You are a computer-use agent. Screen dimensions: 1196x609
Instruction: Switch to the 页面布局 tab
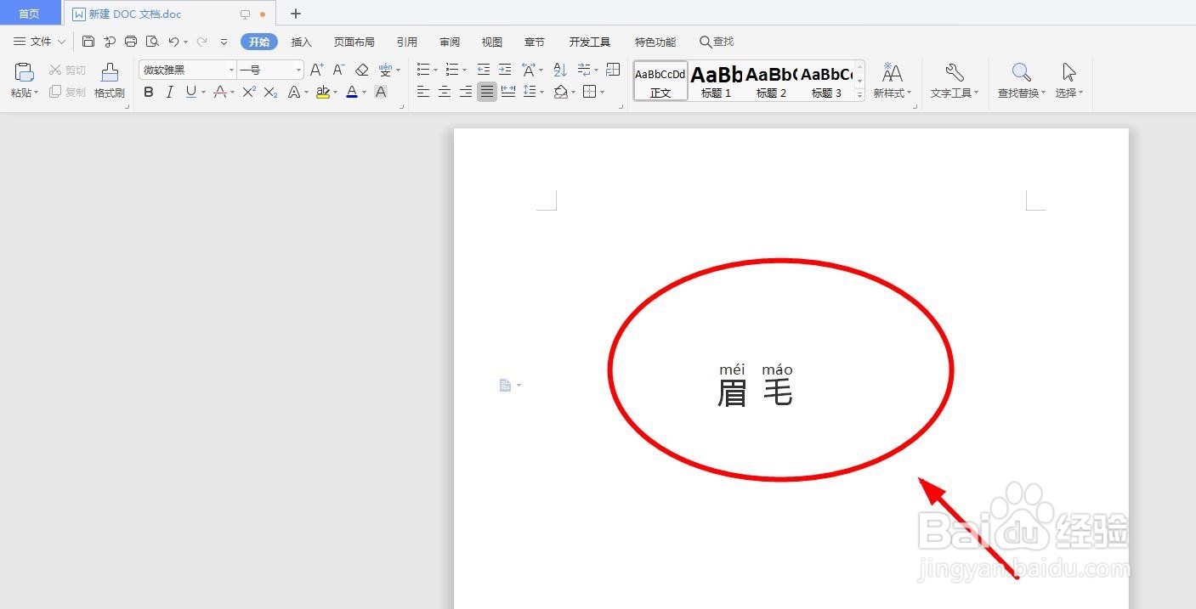(354, 42)
